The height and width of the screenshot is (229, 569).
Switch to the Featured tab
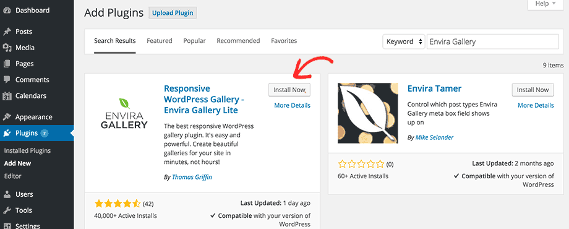click(160, 41)
